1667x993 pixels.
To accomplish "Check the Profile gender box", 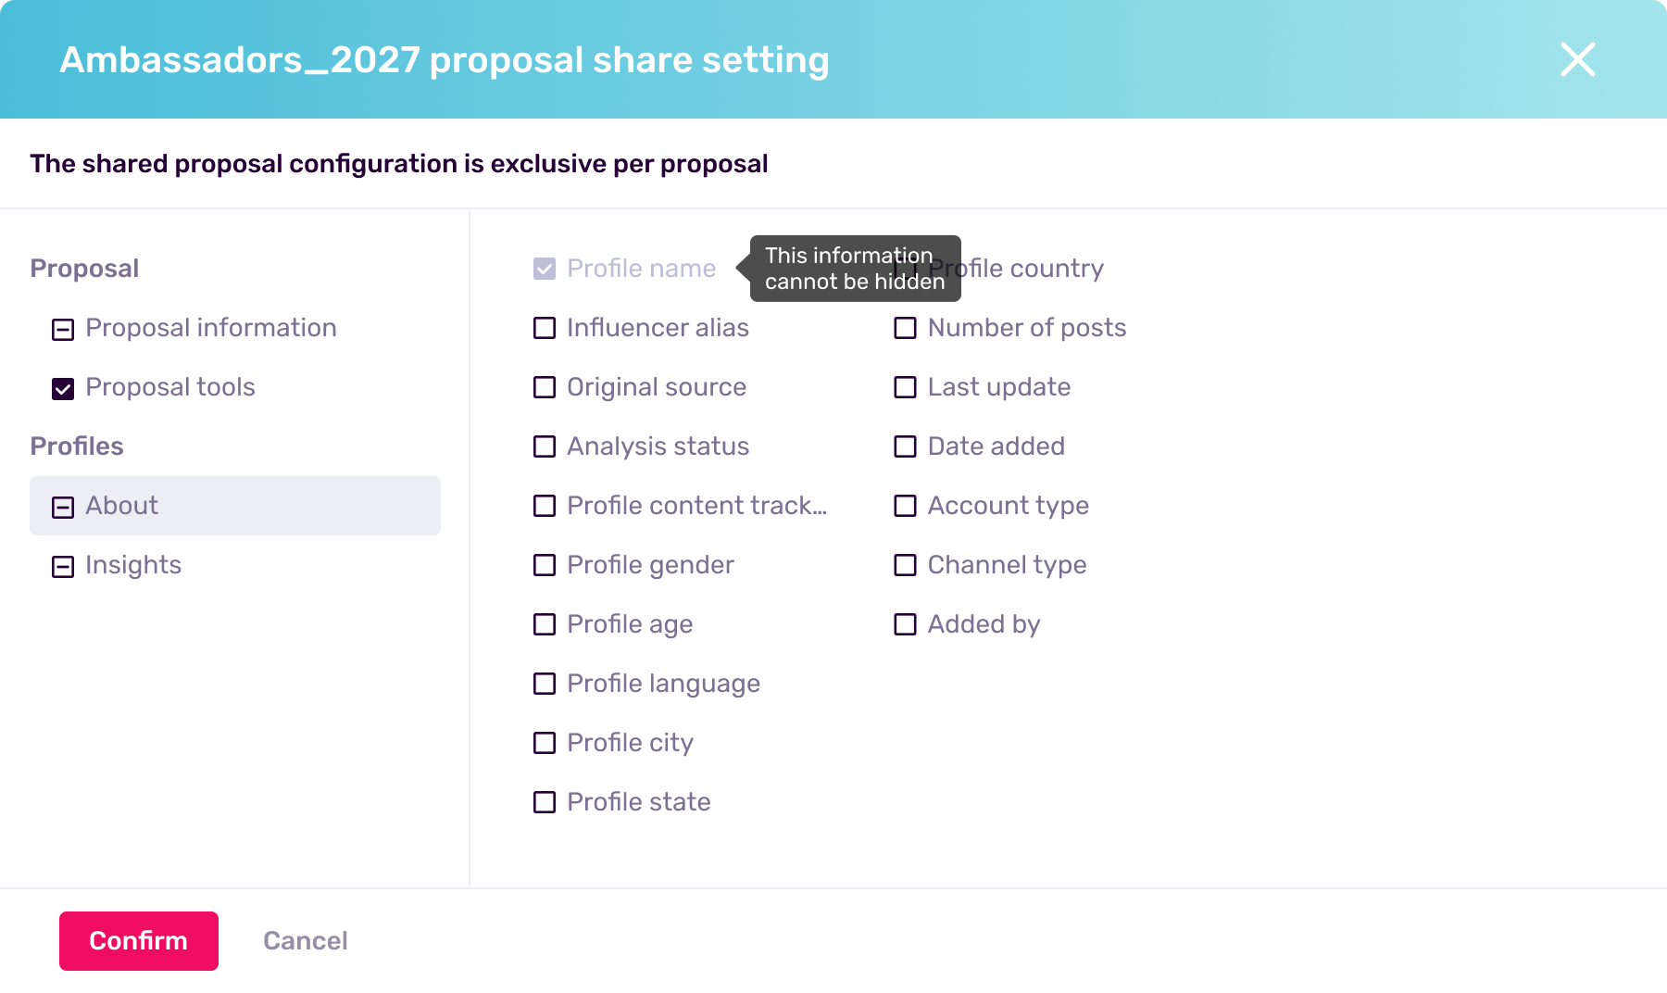I will 545,565.
